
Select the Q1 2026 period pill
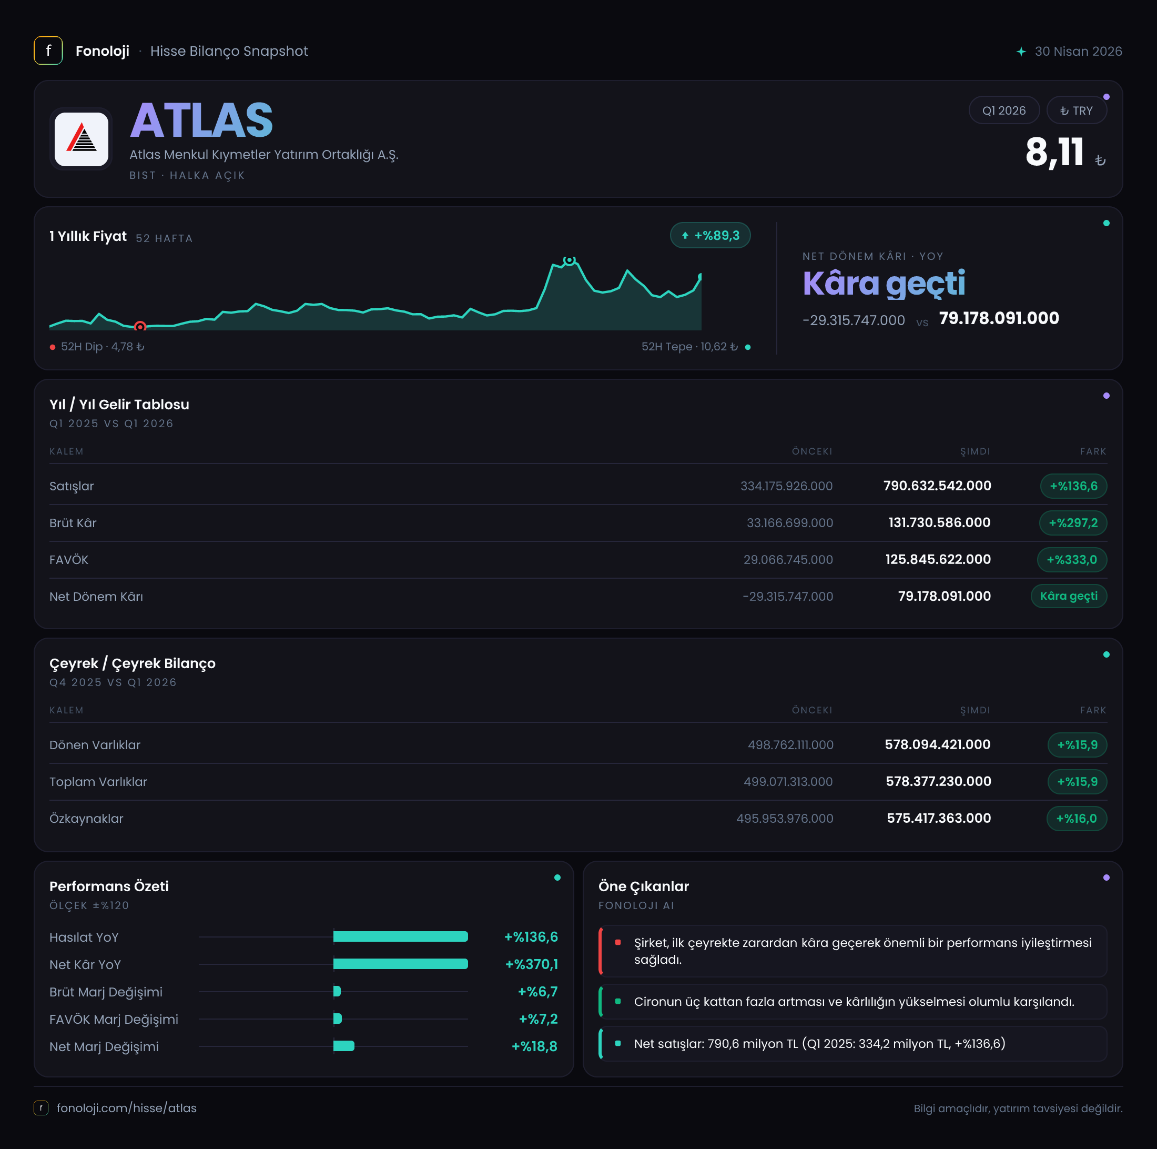(x=1003, y=110)
